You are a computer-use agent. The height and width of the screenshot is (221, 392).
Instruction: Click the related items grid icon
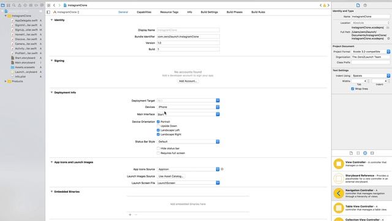(48, 6)
